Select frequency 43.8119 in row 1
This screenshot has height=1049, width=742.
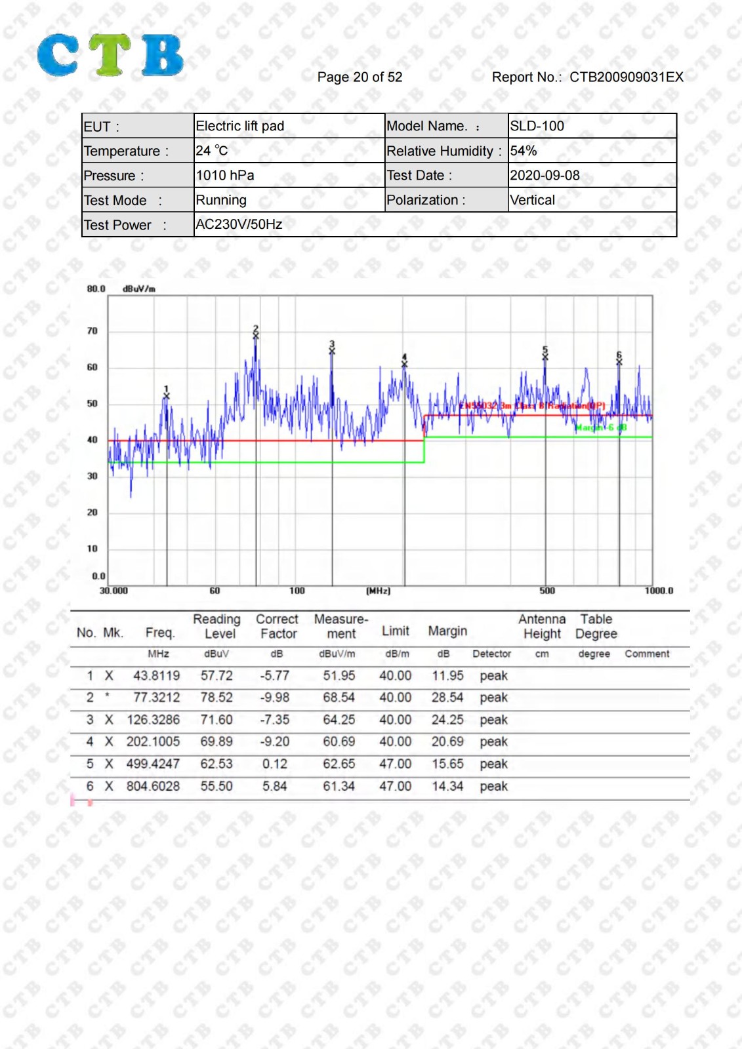pyautogui.click(x=156, y=675)
